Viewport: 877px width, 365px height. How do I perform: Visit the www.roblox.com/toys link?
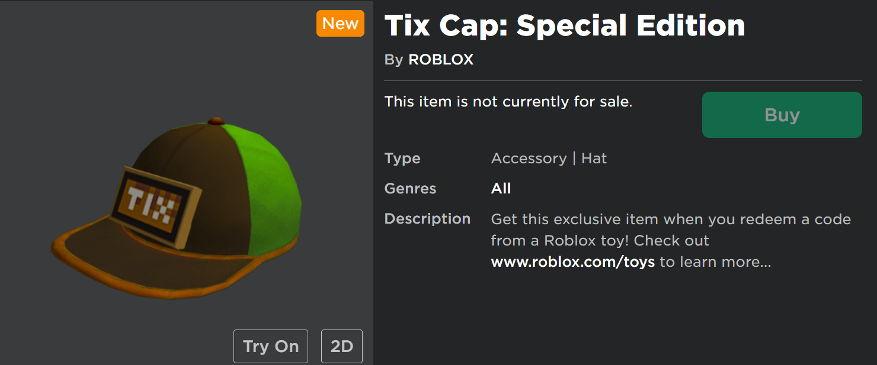[572, 261]
